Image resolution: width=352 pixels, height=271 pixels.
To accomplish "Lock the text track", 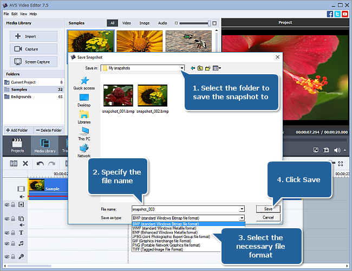I will tap(13, 233).
